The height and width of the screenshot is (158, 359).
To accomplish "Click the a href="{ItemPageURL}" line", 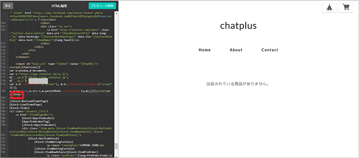I will coord(34,115).
